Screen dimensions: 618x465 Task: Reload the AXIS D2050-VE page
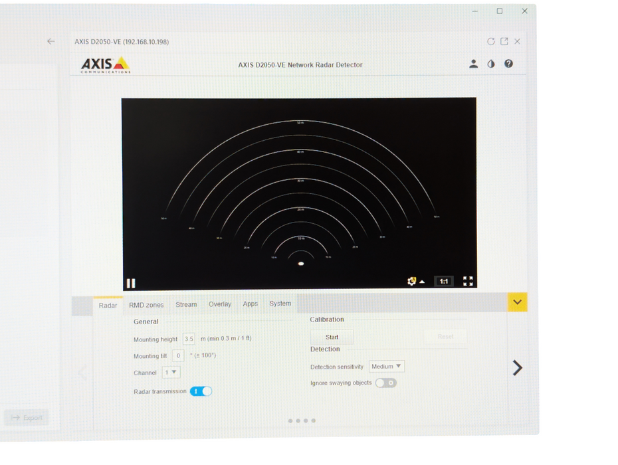tap(490, 41)
